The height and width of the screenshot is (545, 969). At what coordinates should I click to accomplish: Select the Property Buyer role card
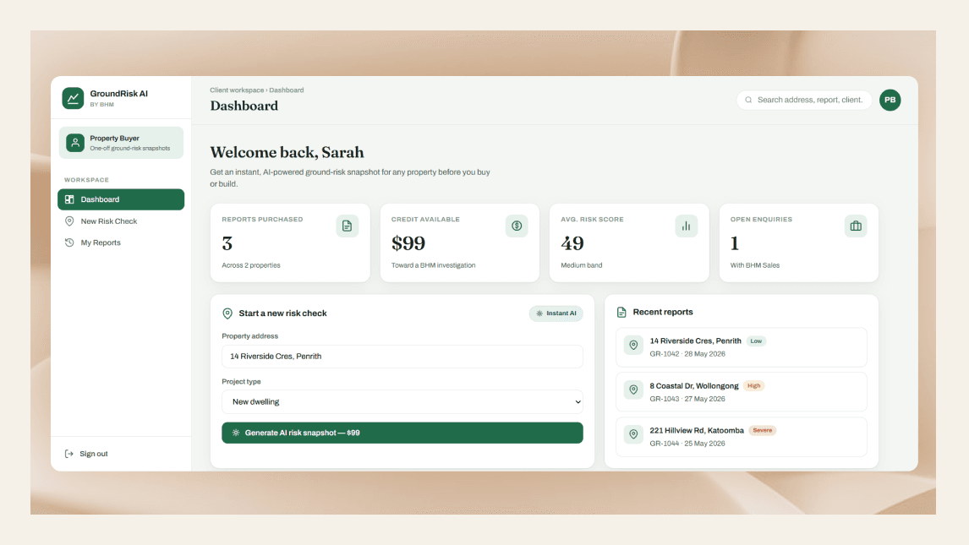(121, 143)
